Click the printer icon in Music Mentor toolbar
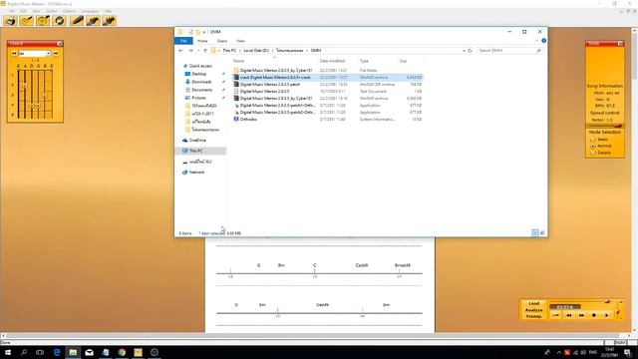The image size is (638, 359). pos(10,20)
